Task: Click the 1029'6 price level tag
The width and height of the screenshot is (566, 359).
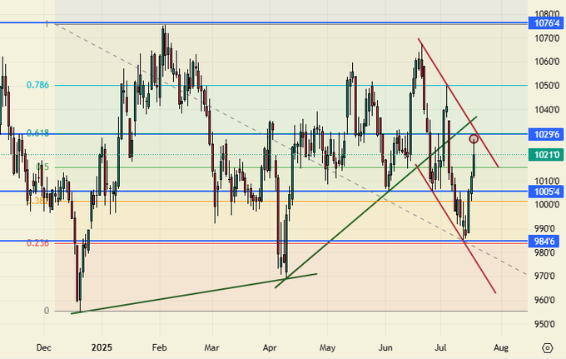Action: pos(546,134)
